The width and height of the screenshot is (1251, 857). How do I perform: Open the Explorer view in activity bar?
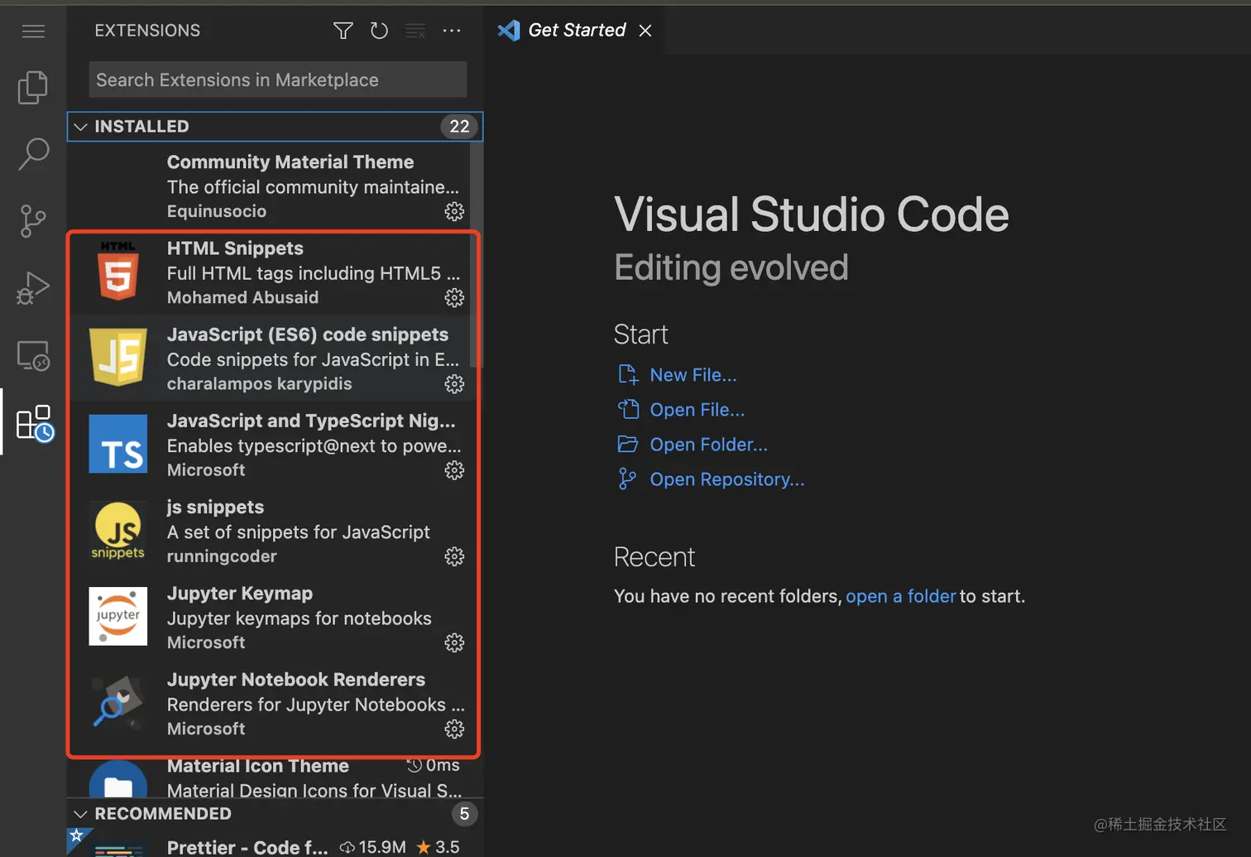(33, 88)
